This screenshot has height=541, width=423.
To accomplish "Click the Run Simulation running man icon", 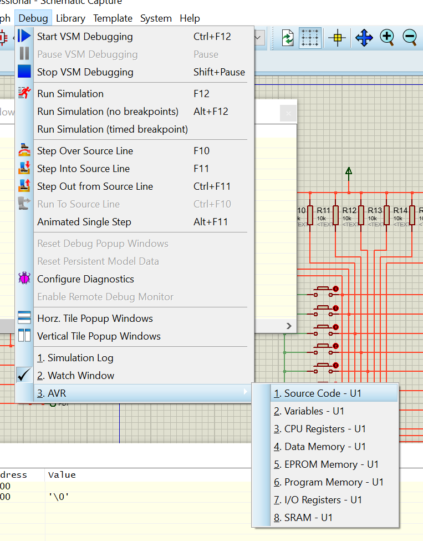I will 24,93.
